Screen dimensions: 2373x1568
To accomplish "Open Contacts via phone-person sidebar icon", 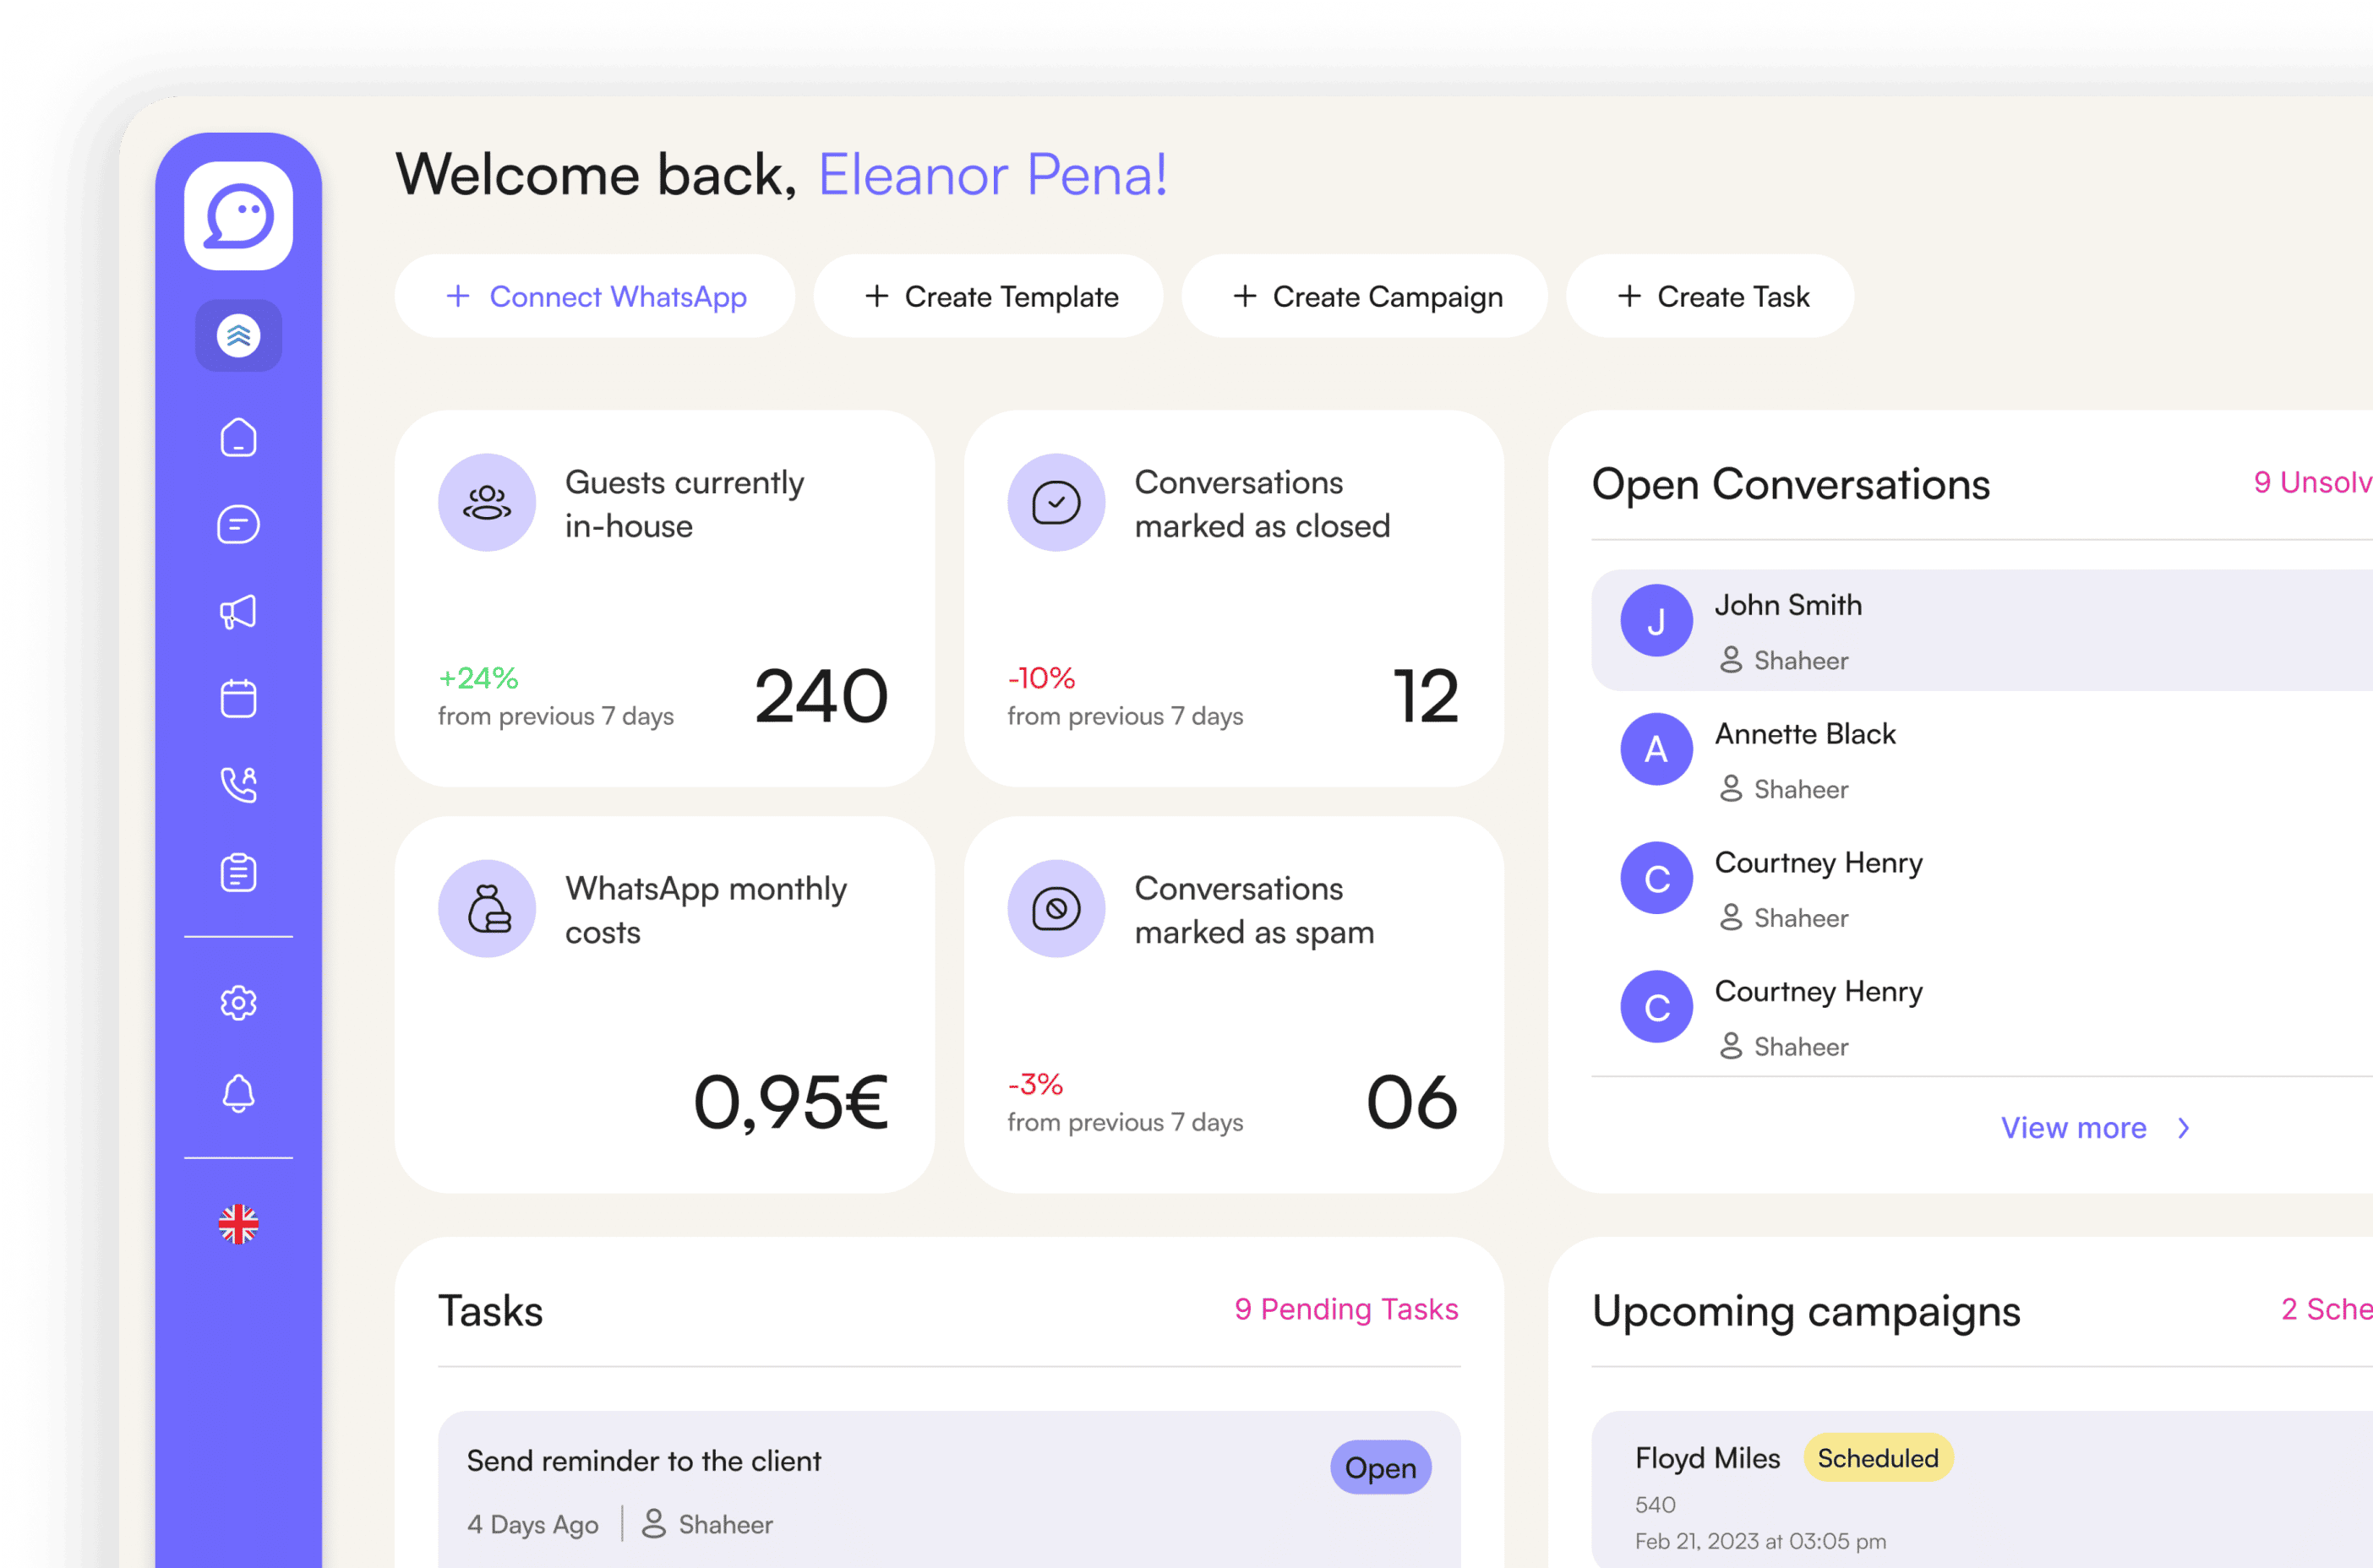I will tap(238, 785).
